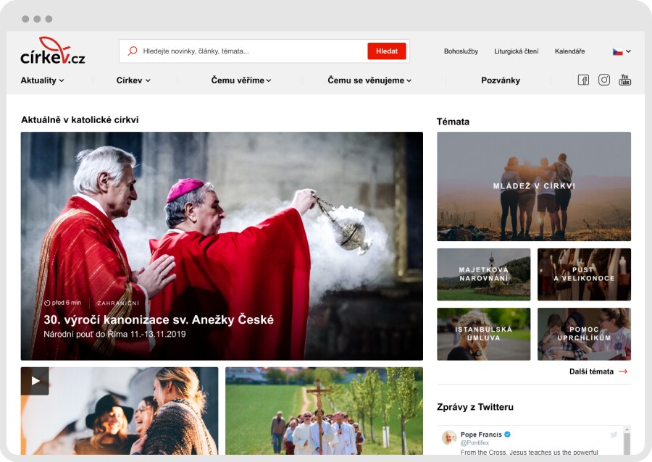Open Kalendáře link
The image size is (652, 462).
click(569, 51)
